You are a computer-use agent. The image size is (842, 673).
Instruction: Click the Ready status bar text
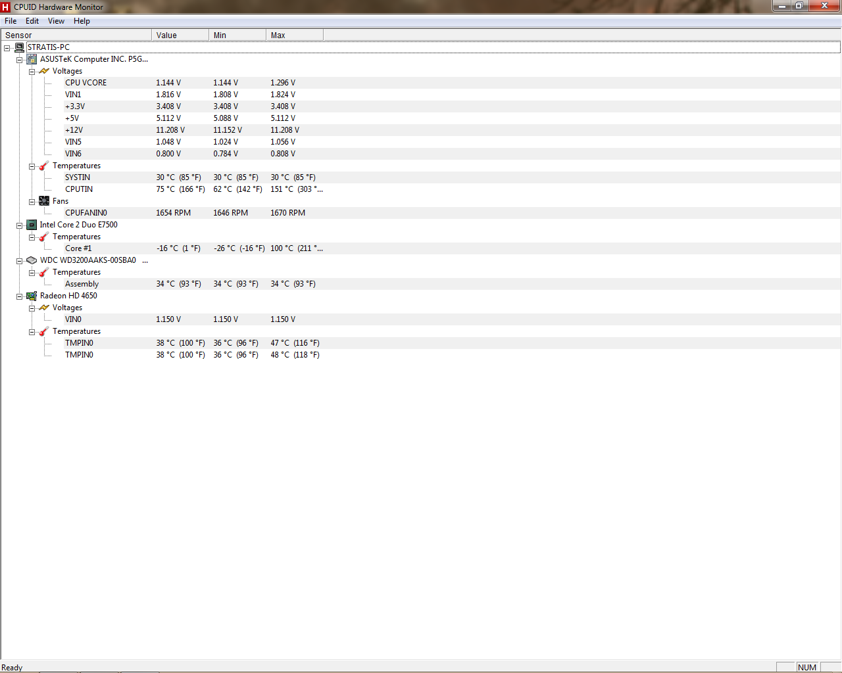pos(12,668)
